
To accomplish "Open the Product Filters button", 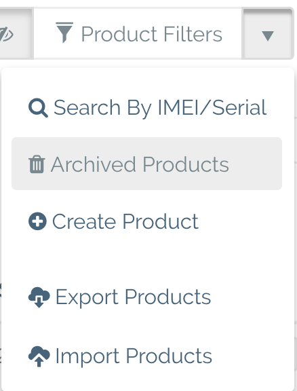I will [x=138, y=34].
